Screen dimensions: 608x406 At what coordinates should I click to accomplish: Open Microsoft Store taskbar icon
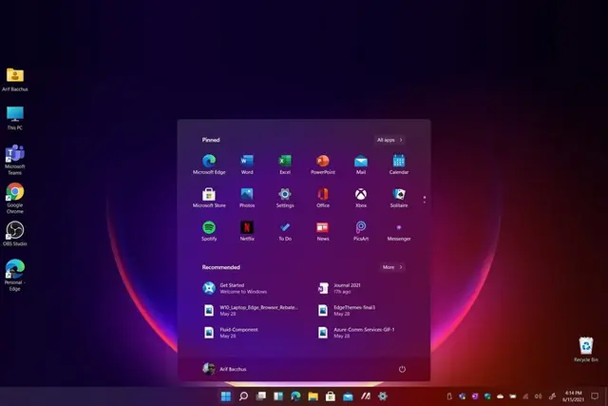pyautogui.click(x=331, y=396)
